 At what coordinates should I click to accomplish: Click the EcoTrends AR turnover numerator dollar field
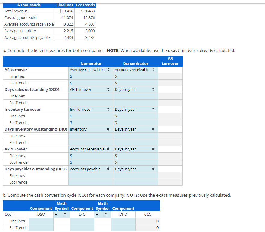(90, 83)
